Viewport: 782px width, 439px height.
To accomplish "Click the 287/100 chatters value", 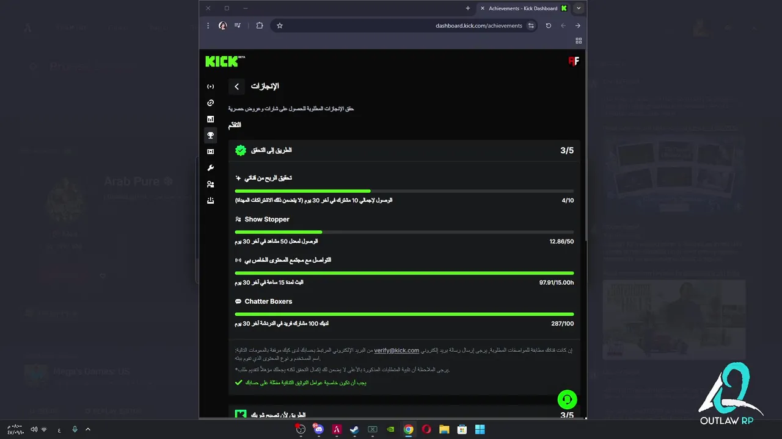I will (x=563, y=324).
